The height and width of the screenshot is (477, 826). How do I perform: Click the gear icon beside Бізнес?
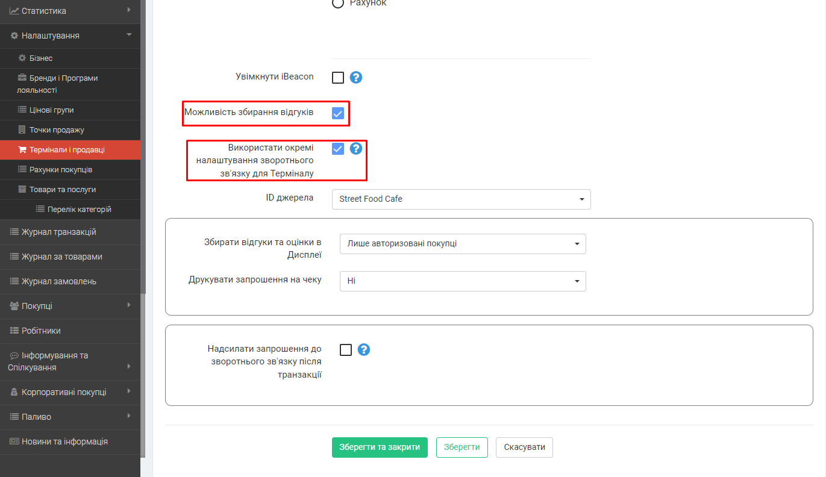click(22, 58)
